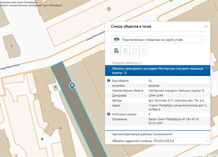
Task: Click the orange circle point on map
Action: click(42, 139)
